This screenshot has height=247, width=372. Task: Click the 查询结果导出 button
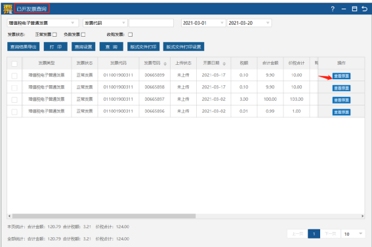pyautogui.click(x=23, y=47)
